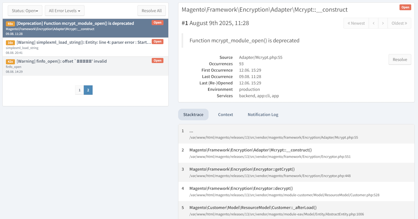Click path Encryptor.php:448 in stacktrace
Viewport: 418px width, 219px height.
pyautogui.click(x=270, y=176)
